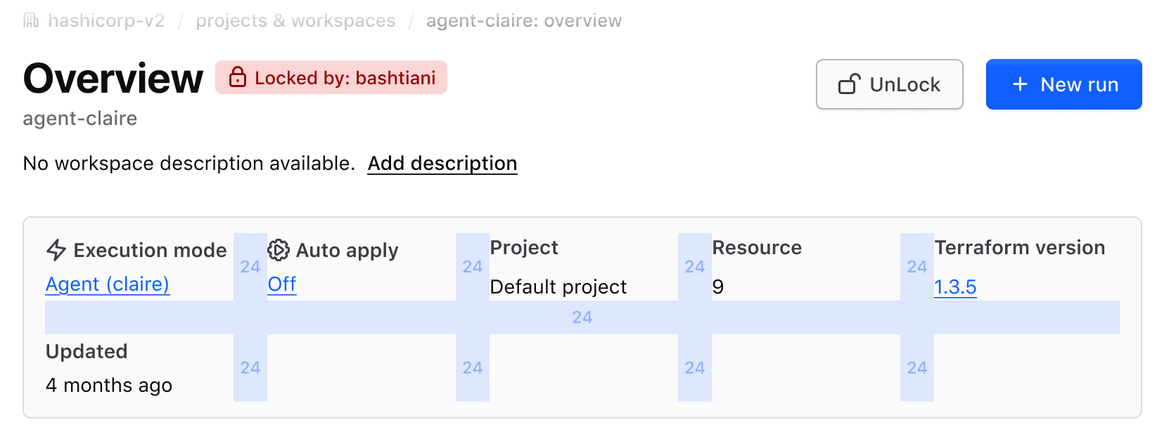Click the lightning bolt Execution mode icon
Screen dimensions: 1176x441
(x=56, y=250)
